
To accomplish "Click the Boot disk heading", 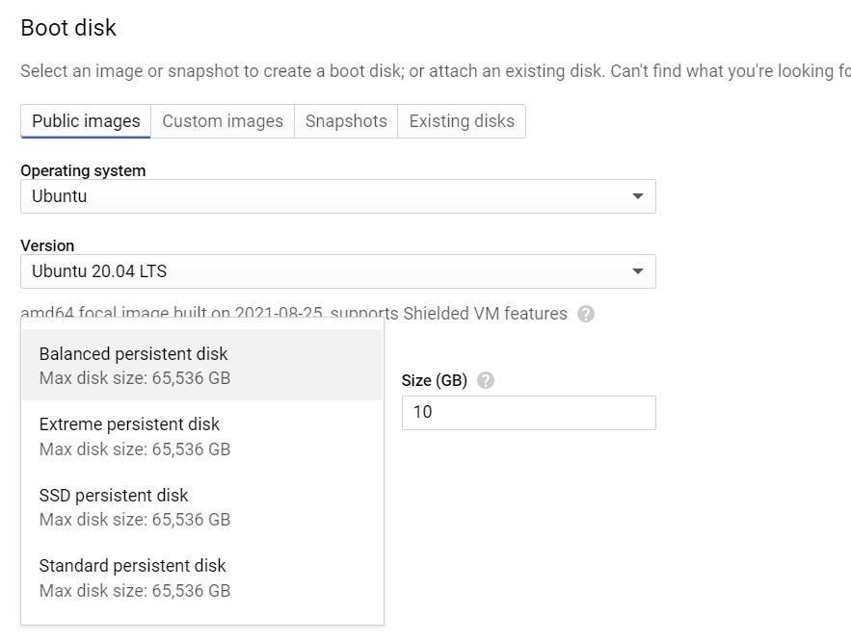I will [x=68, y=28].
